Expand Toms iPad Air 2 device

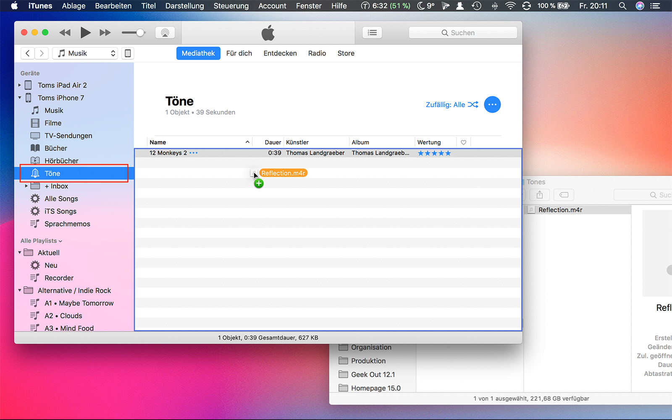pos(19,85)
